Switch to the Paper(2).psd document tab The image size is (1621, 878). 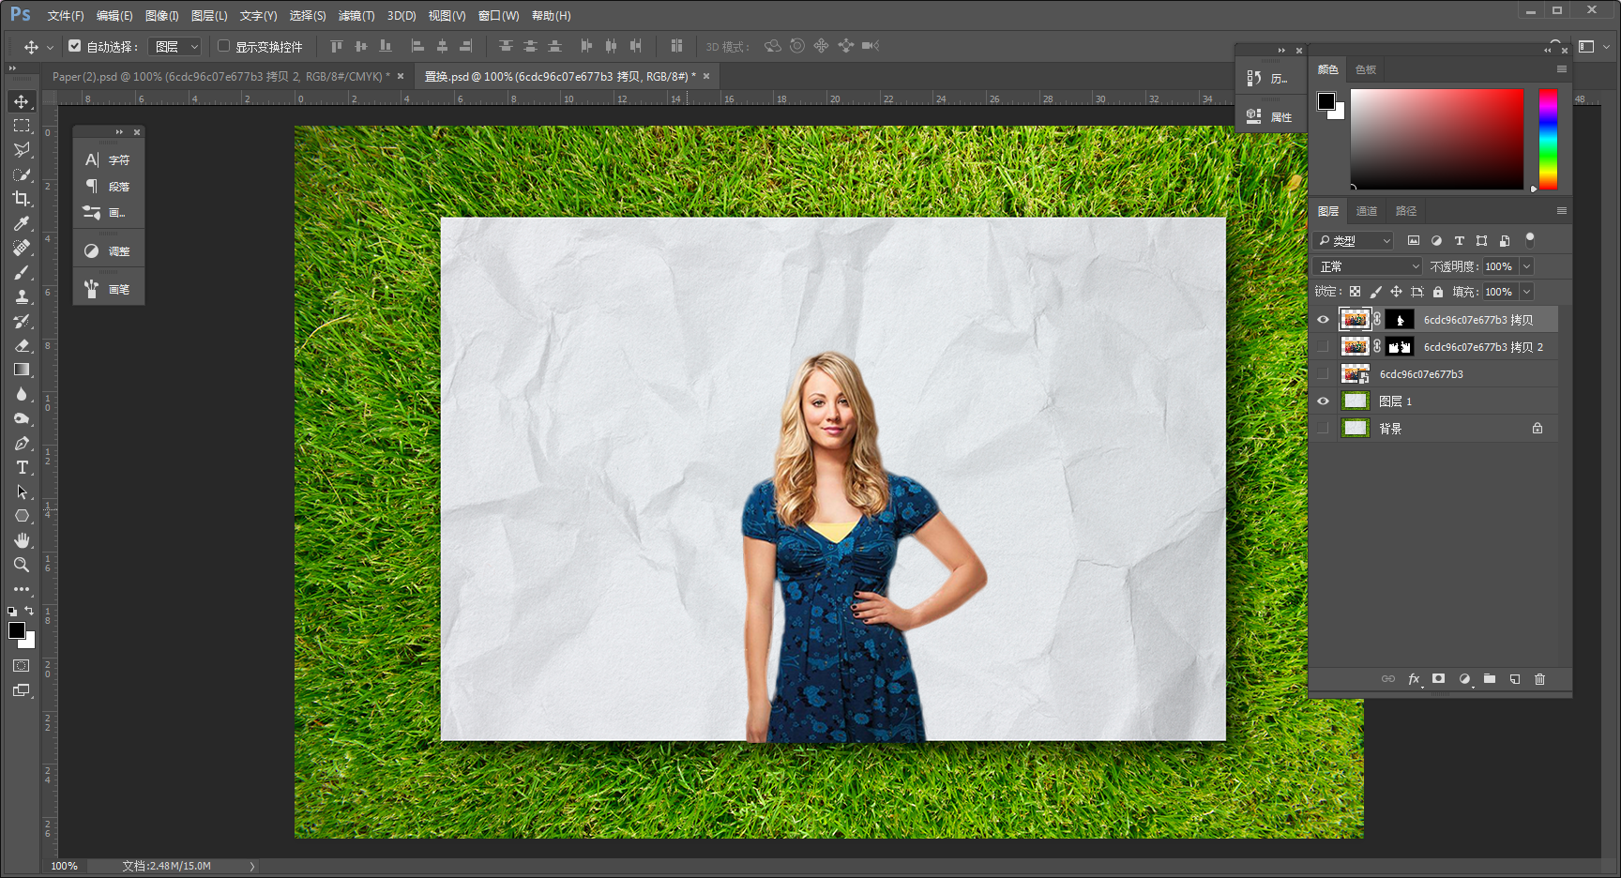[x=221, y=77]
